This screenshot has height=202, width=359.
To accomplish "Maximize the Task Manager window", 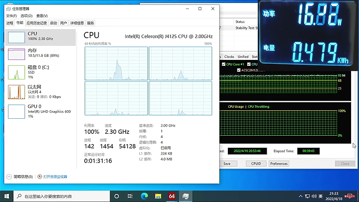I will coord(200,8).
